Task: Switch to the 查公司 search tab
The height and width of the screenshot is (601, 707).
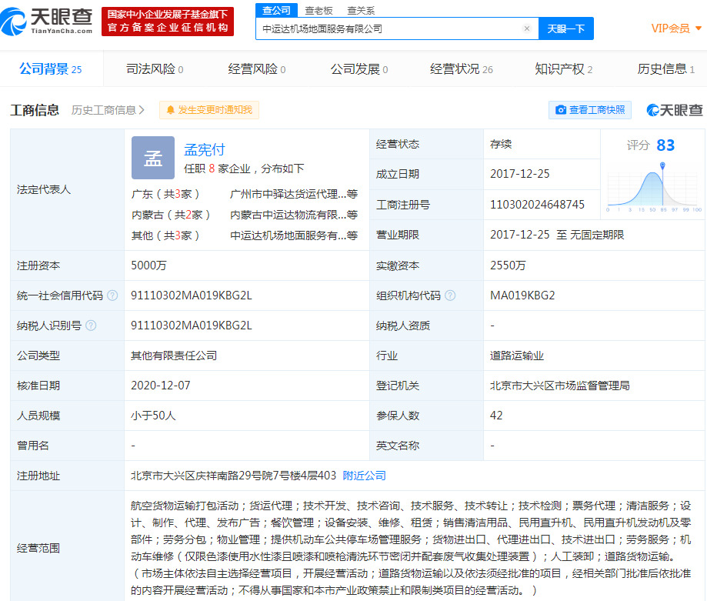Action: click(276, 10)
